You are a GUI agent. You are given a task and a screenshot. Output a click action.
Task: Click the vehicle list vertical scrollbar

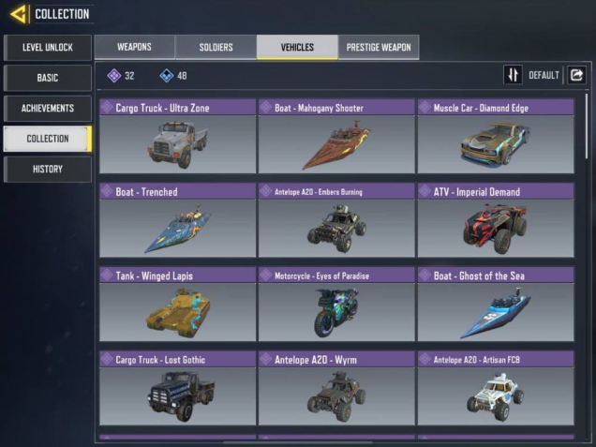click(587, 127)
